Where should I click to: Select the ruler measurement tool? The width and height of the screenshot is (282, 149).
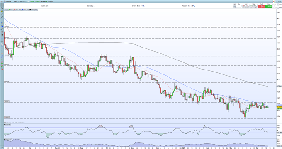coord(2,14)
